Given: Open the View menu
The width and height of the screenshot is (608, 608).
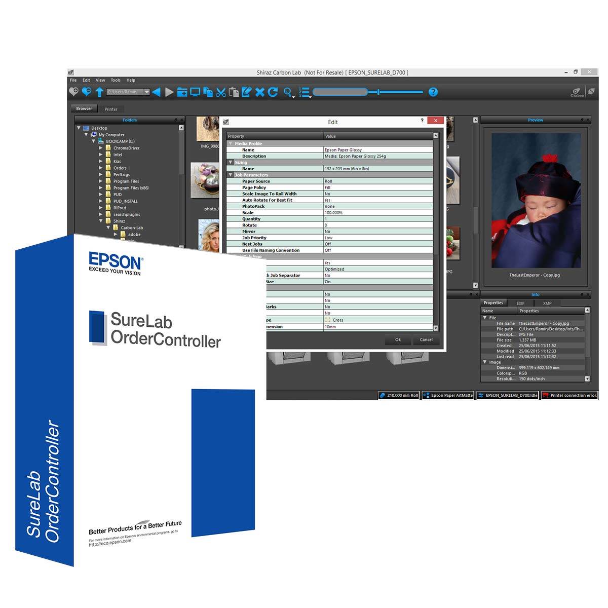Looking at the screenshot, I should point(100,80).
